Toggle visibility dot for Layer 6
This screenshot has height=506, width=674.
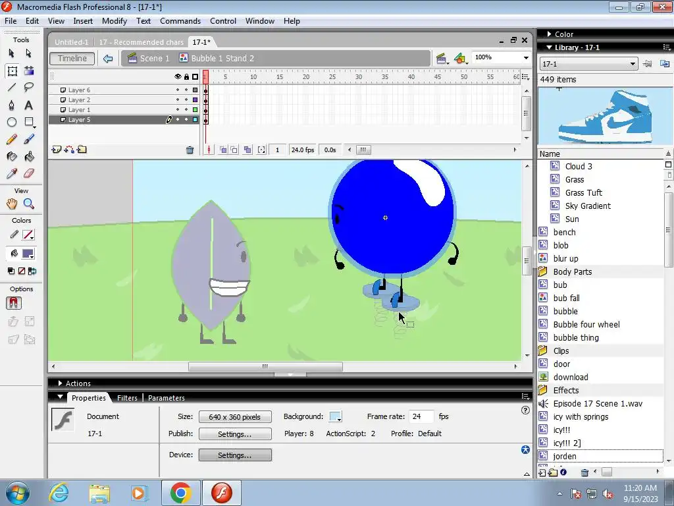(178, 90)
